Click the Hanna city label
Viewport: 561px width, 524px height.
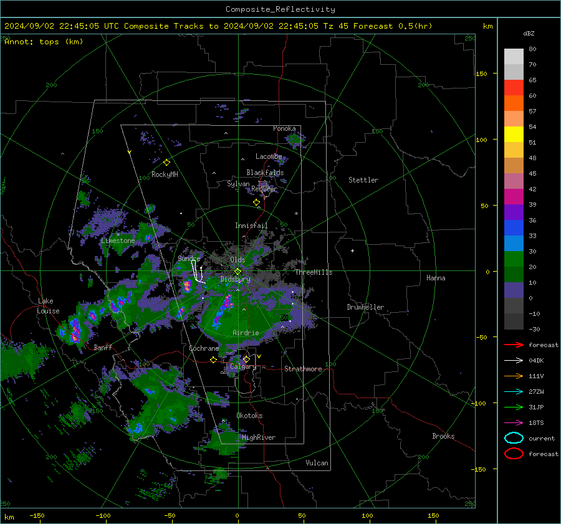coord(436,278)
